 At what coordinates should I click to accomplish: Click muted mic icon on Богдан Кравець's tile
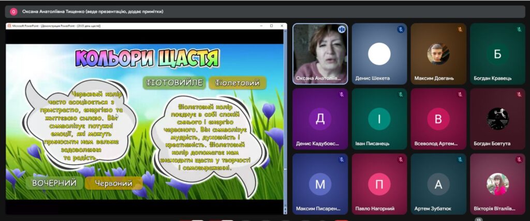point(518,29)
